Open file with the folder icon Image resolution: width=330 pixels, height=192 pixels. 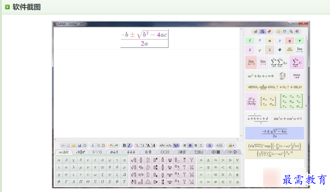(x=74, y=145)
